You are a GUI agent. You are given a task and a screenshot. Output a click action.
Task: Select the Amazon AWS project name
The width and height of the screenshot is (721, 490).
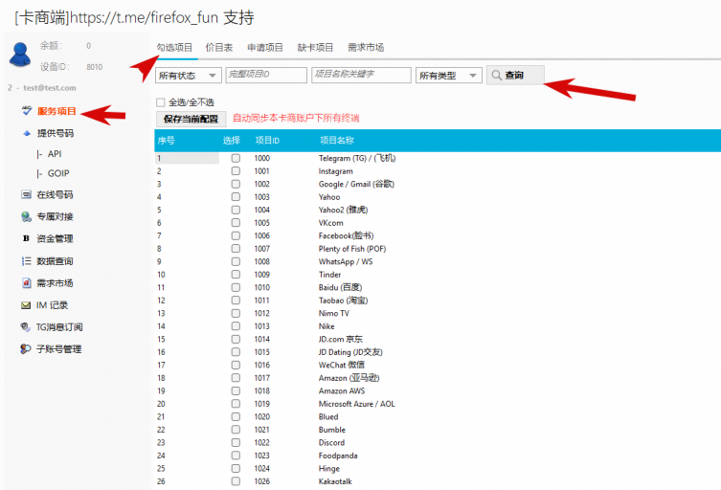click(x=342, y=390)
